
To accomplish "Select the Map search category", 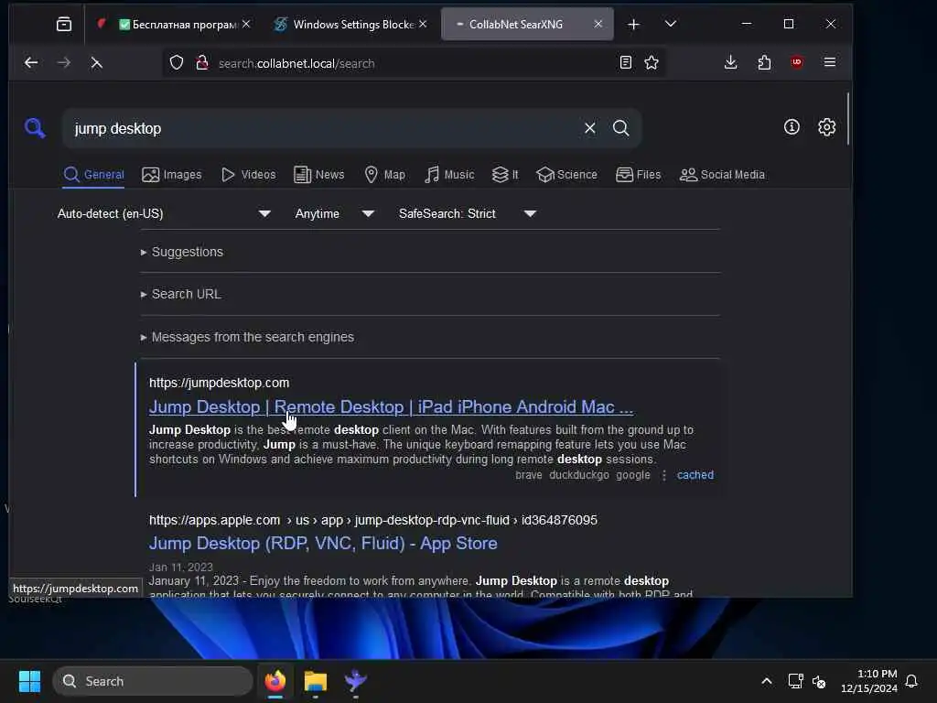I will pos(385,175).
